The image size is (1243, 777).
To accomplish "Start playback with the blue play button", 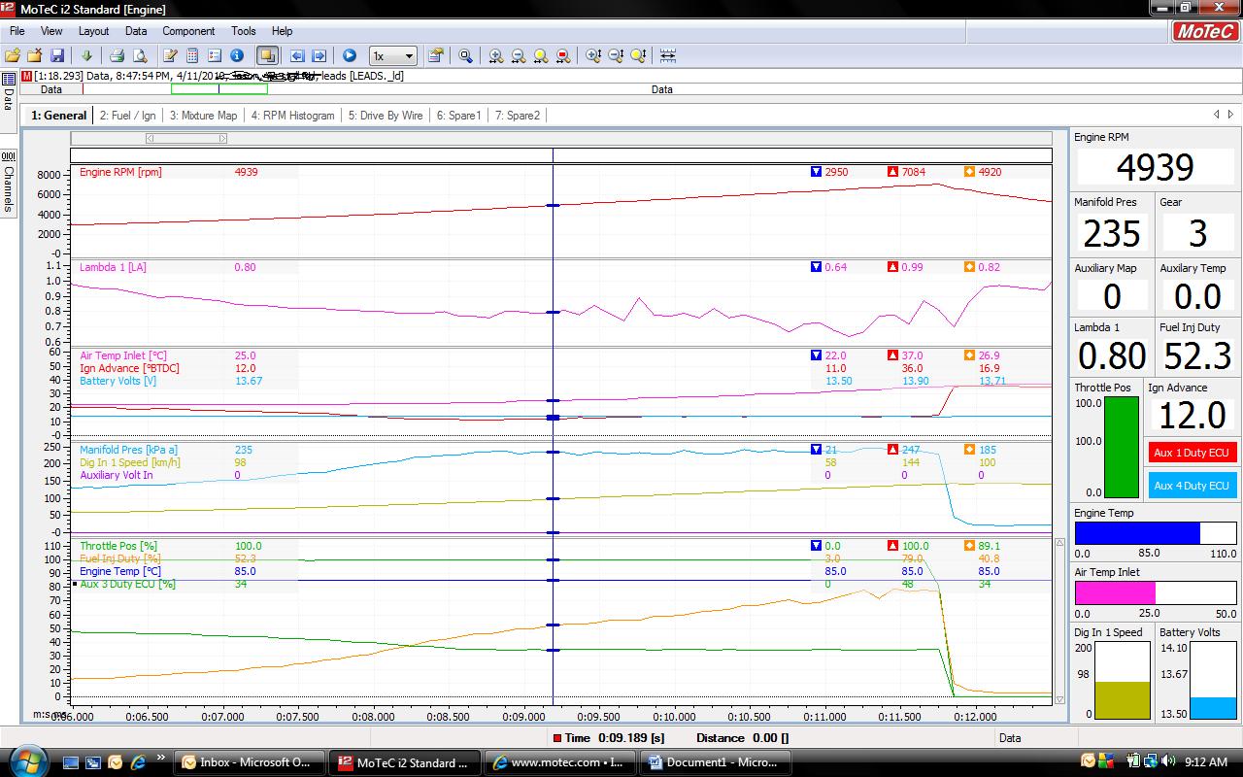I will pos(350,56).
